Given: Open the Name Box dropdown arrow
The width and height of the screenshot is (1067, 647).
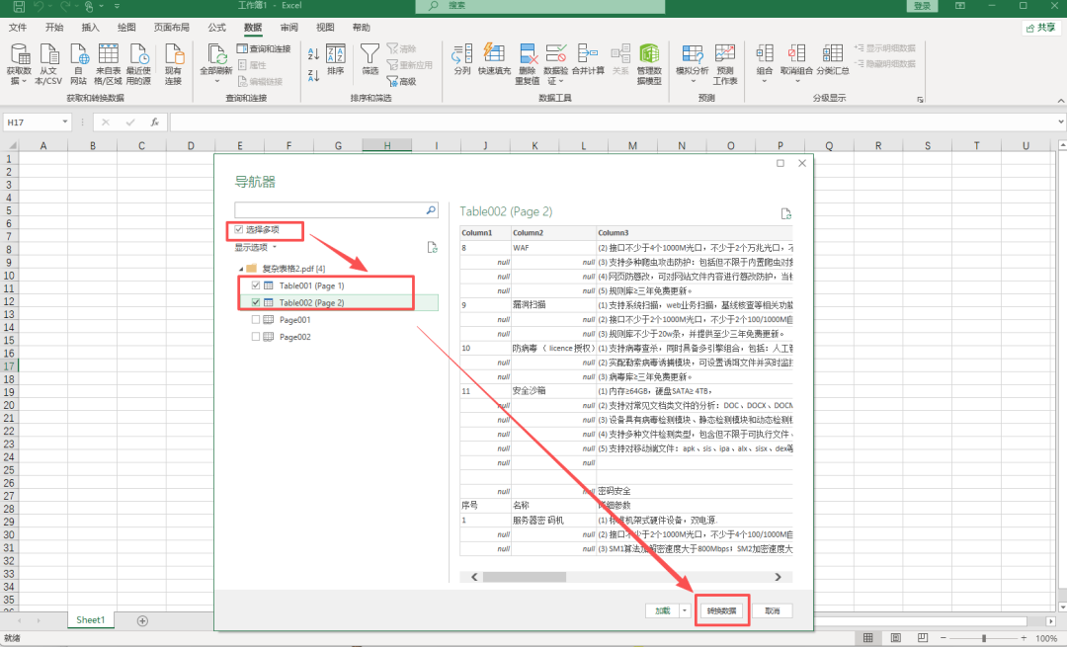Looking at the screenshot, I should pyautogui.click(x=65, y=122).
